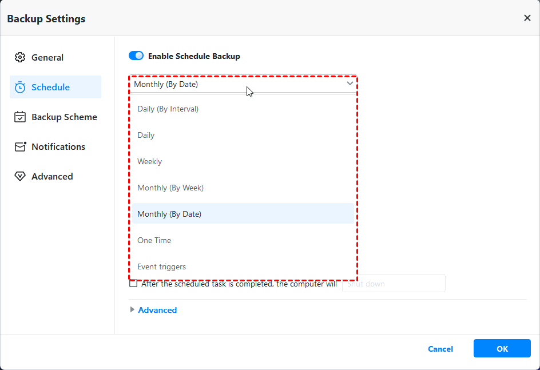Click the Backup Scheme calendar icon
The image size is (540, 370).
pyautogui.click(x=20, y=117)
